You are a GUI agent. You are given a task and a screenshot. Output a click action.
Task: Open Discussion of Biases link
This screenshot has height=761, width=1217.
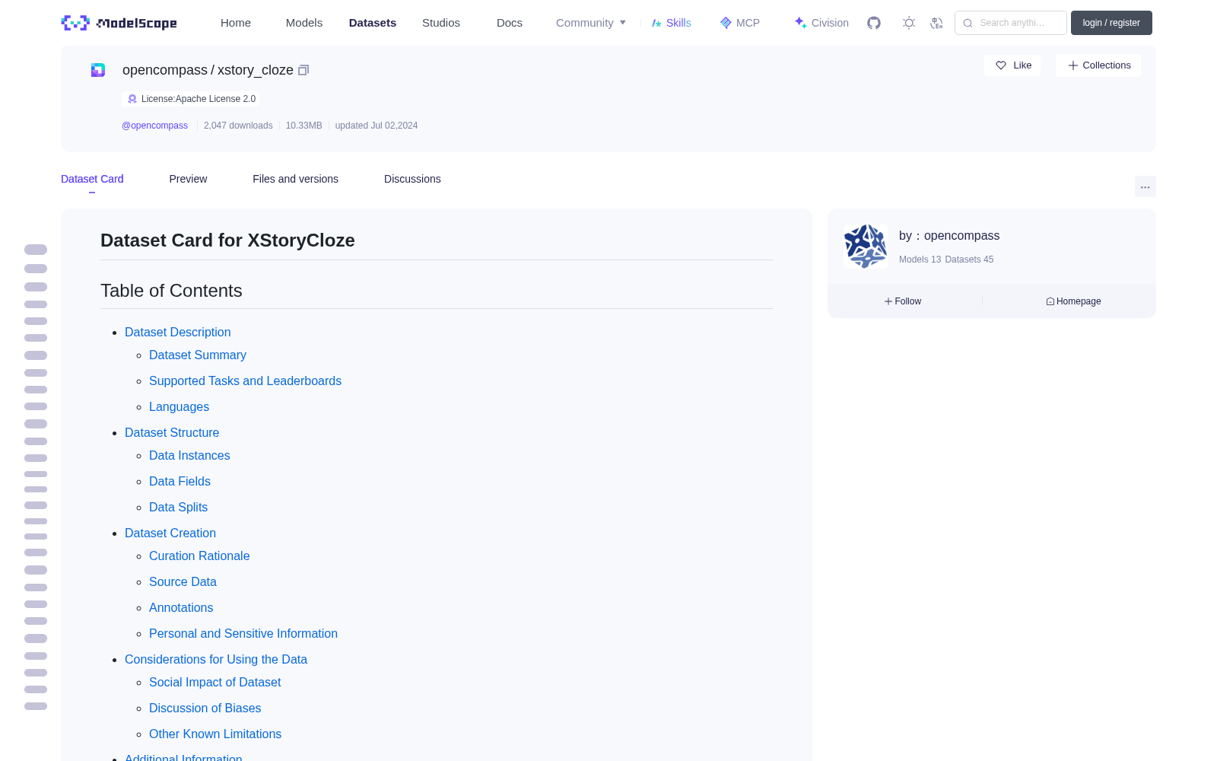pos(205,708)
